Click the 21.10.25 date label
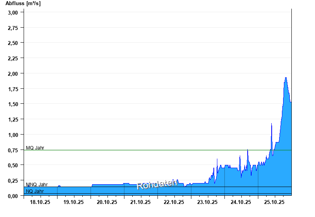Image resolution: width=315 pixels, height=217 pixels. click(141, 202)
